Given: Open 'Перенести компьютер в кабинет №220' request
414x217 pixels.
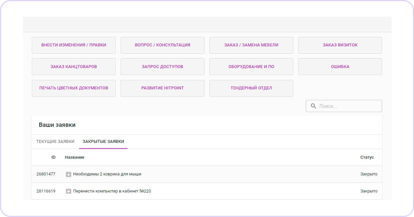Looking at the screenshot, I should (x=112, y=191).
